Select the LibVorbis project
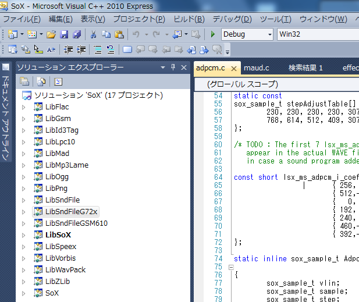This screenshot has height=302, width=359. pos(60,258)
